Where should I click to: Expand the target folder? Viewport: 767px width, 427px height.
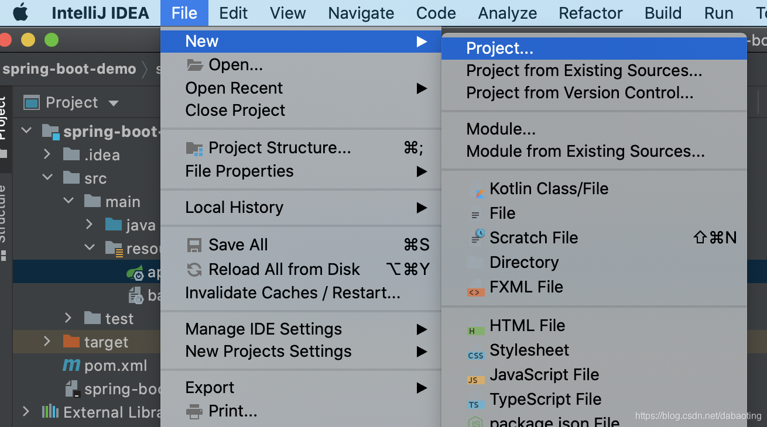[x=47, y=342]
